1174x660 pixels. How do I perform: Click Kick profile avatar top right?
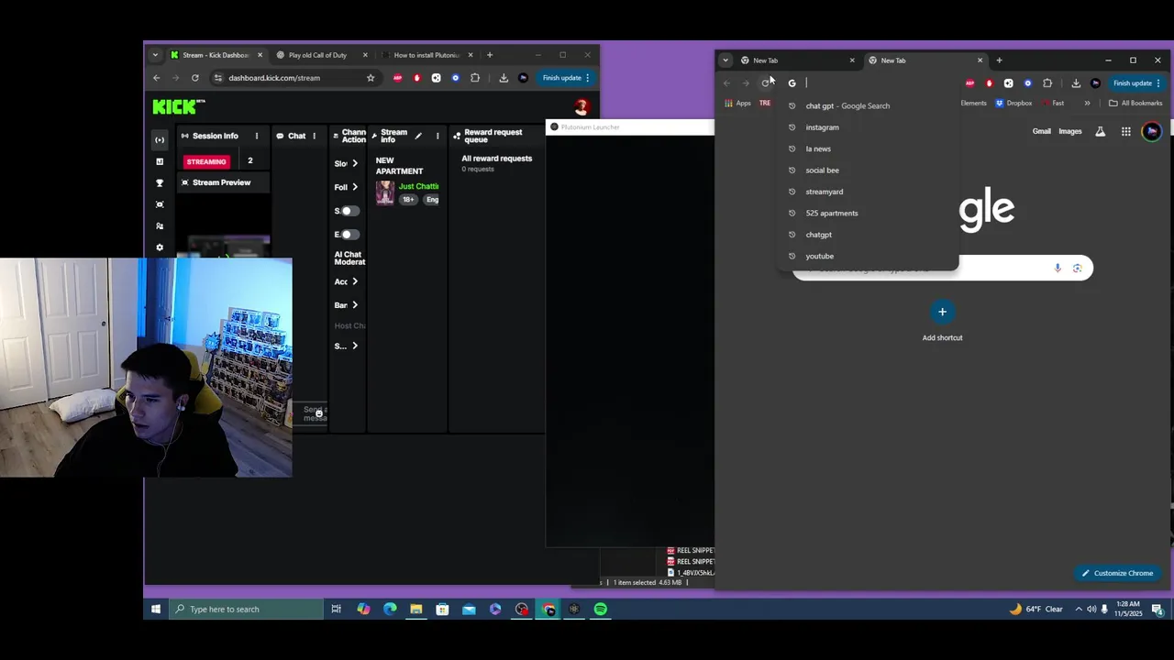point(581,107)
